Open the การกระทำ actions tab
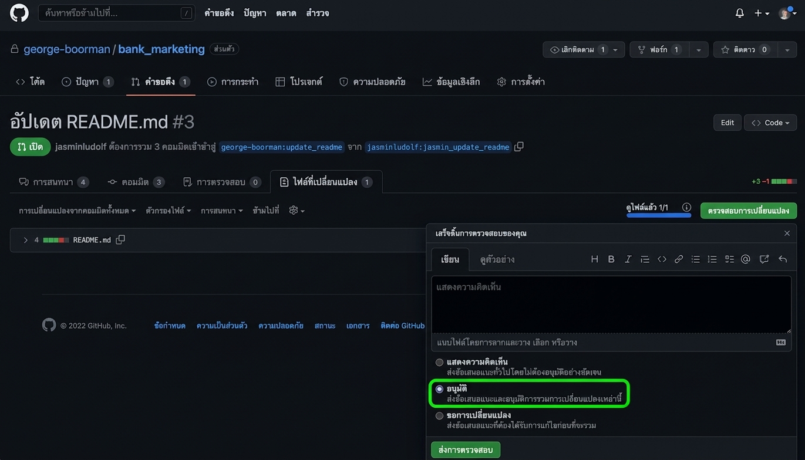Viewport: 805px width, 460px height. (233, 82)
